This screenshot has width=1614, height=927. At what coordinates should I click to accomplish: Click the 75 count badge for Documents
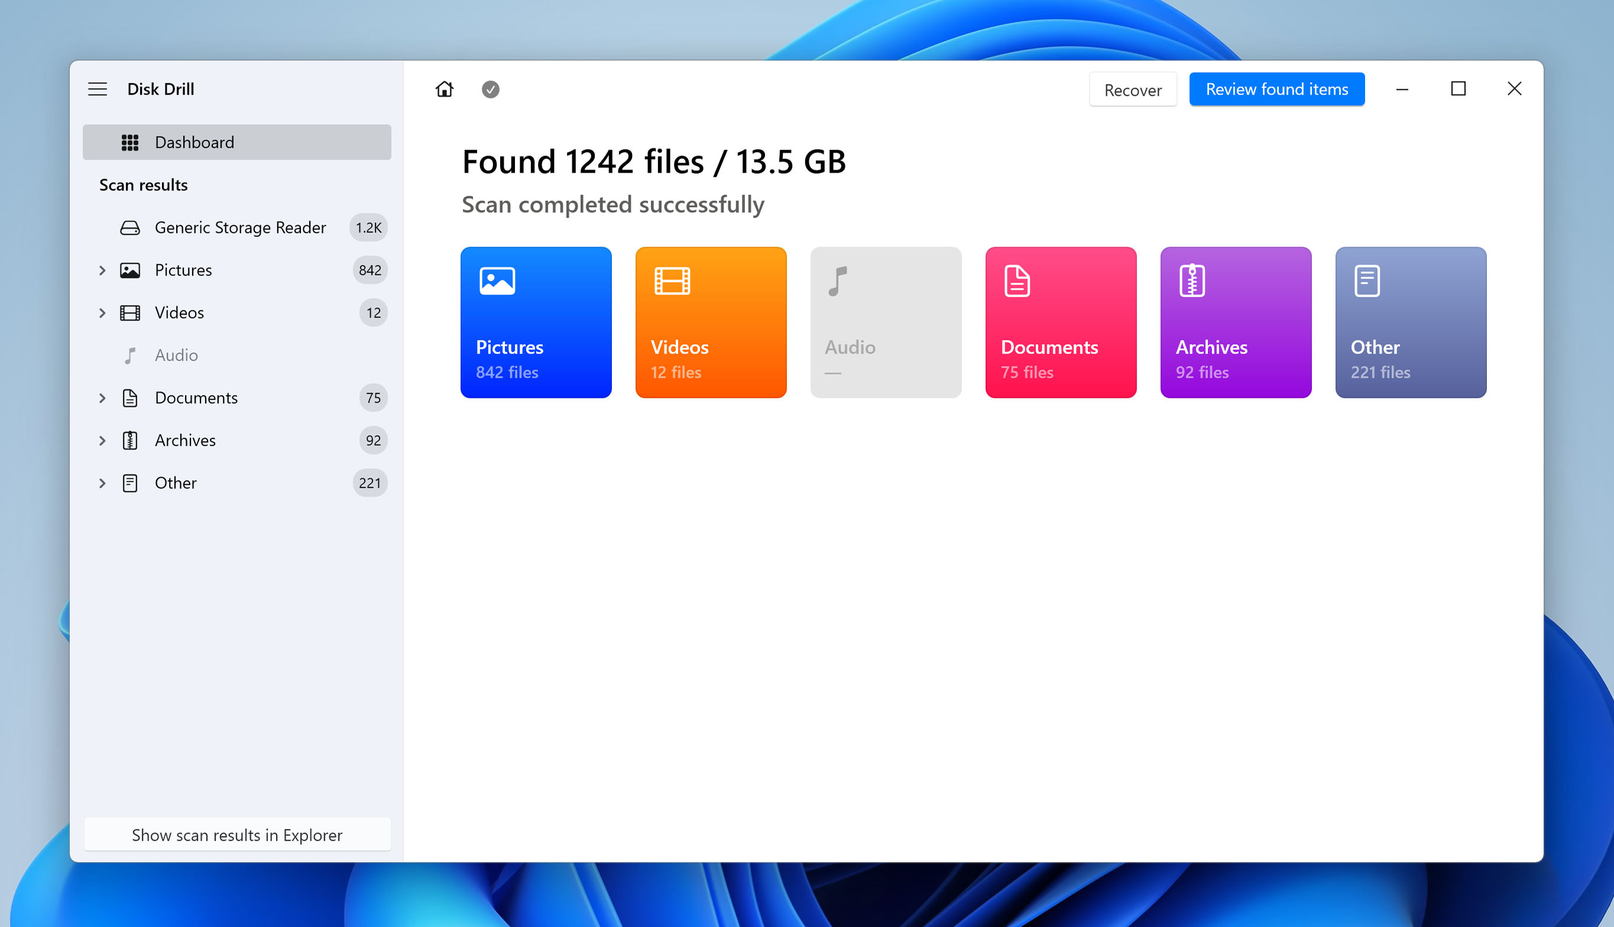373,398
